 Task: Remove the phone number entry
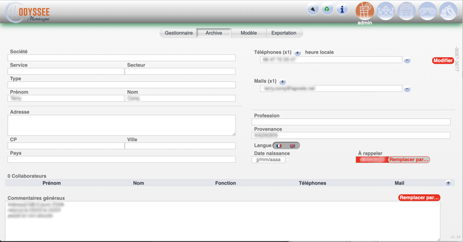pyautogui.click(x=407, y=60)
